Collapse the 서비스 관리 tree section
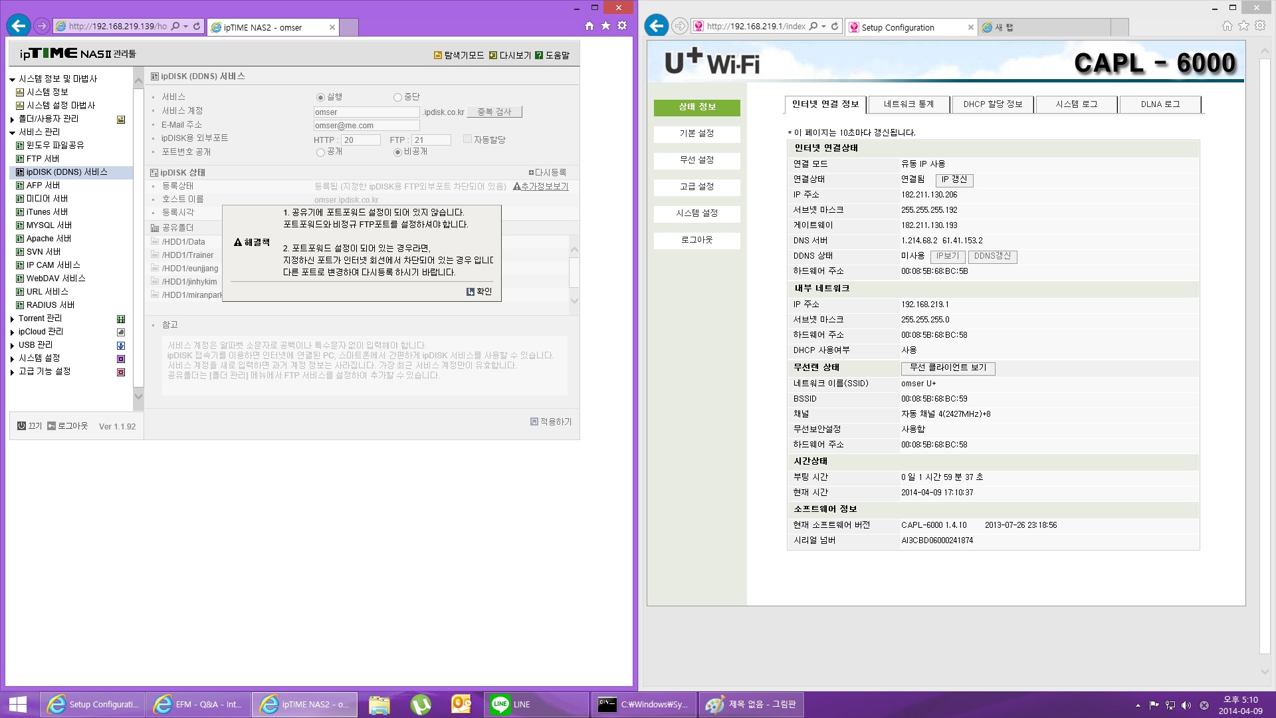1276x718 pixels. point(12,133)
